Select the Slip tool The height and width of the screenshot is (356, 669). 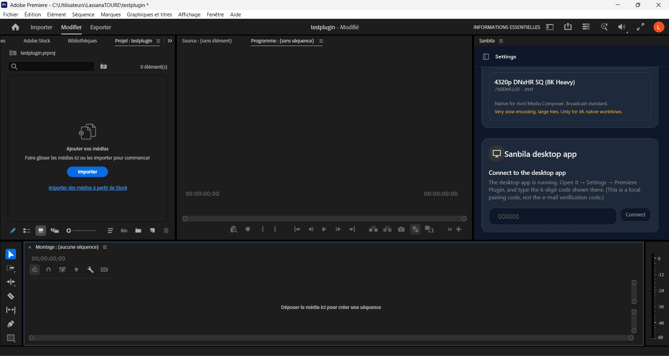(x=11, y=310)
